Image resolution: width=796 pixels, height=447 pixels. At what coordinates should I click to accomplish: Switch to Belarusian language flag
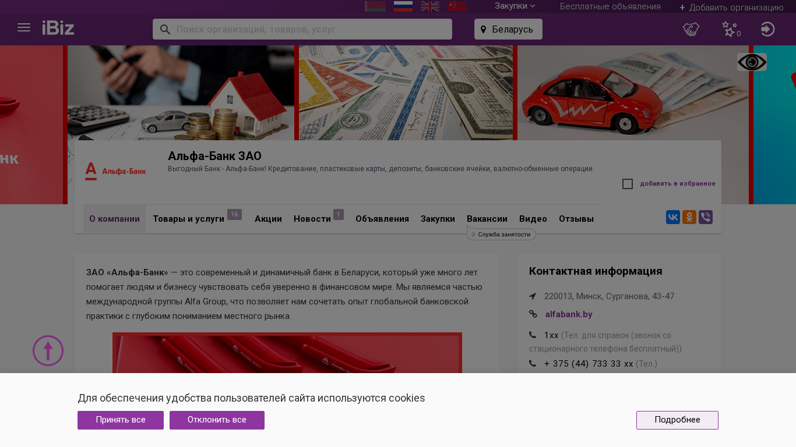click(375, 6)
